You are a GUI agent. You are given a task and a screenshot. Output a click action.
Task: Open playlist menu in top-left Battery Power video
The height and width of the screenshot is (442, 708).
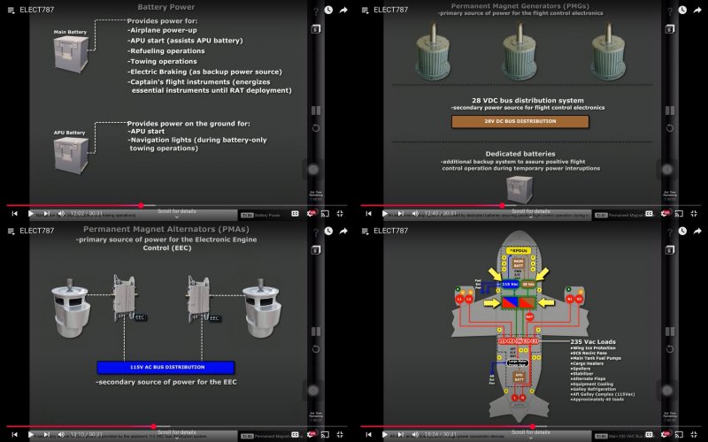(11, 9)
